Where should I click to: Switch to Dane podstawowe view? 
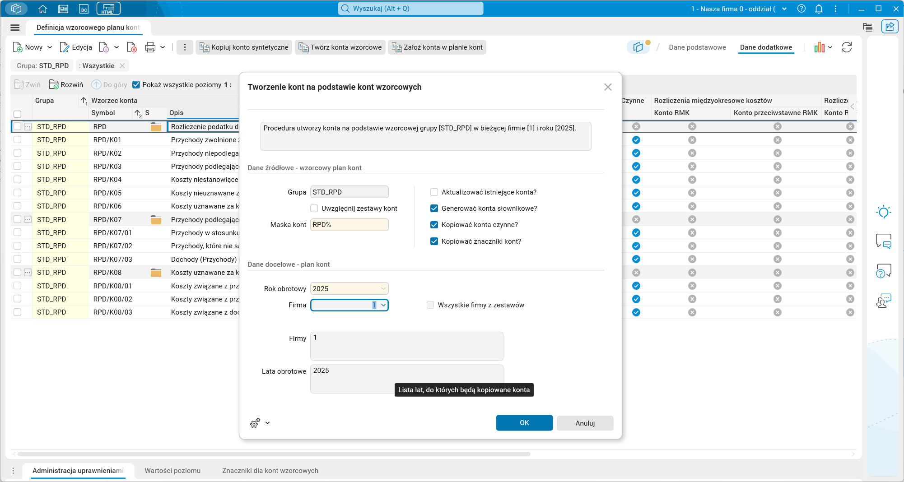pyautogui.click(x=697, y=47)
